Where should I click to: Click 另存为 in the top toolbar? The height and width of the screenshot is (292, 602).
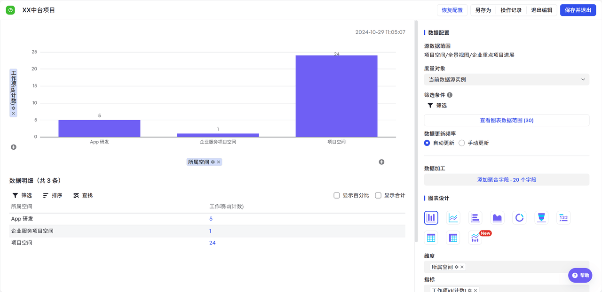483,10
